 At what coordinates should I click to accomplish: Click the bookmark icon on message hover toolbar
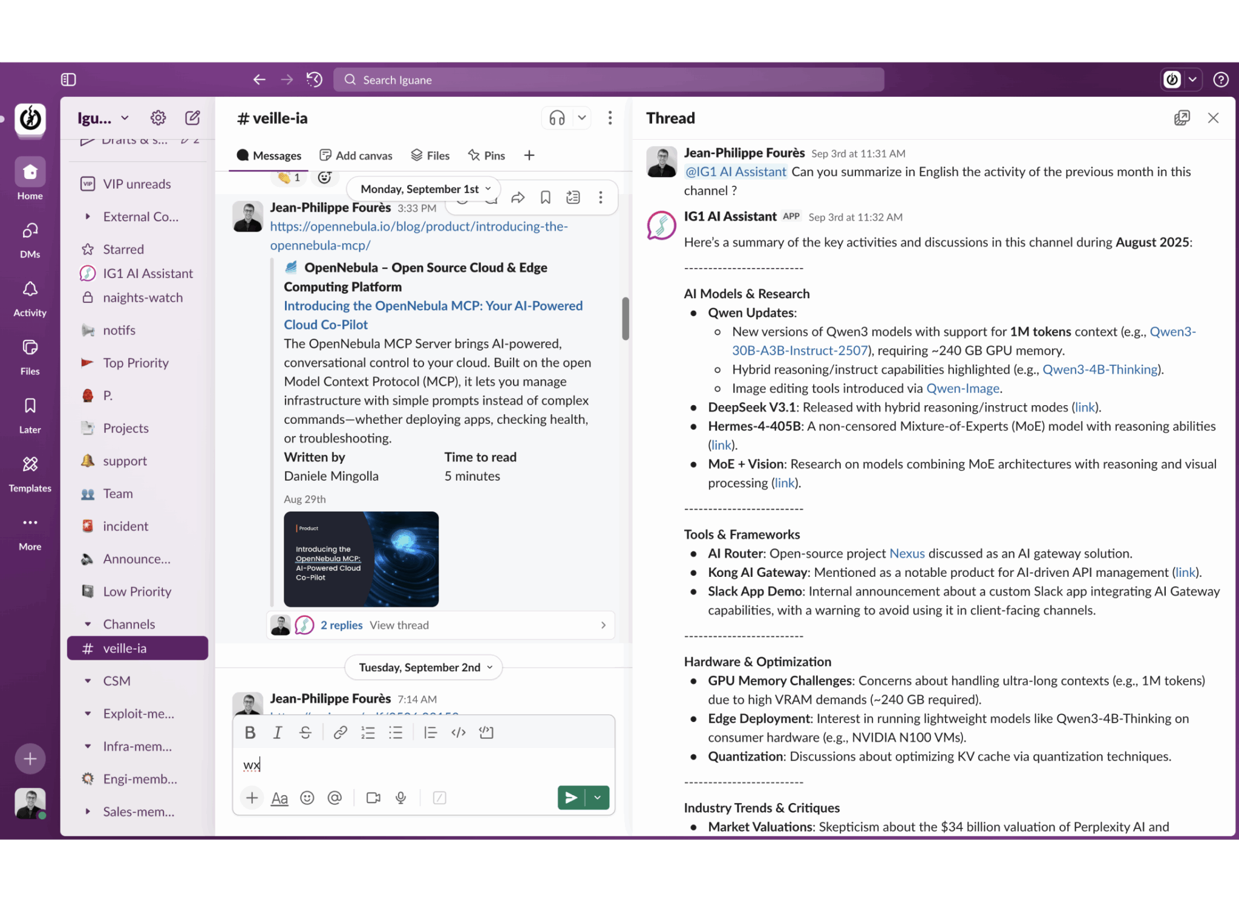tap(545, 198)
